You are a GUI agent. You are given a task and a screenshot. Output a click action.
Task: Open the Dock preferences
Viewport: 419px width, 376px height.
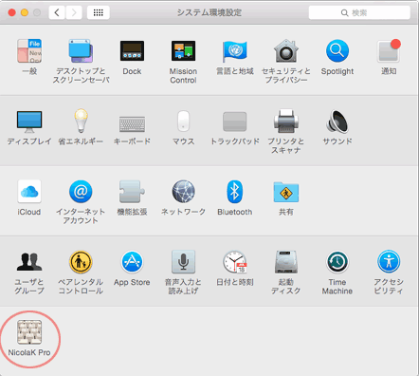[132, 51]
